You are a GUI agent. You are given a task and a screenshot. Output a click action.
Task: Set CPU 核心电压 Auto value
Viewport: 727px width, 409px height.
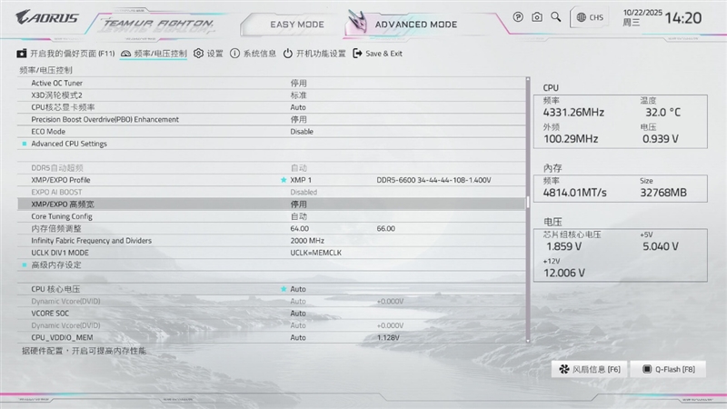[x=298, y=289]
